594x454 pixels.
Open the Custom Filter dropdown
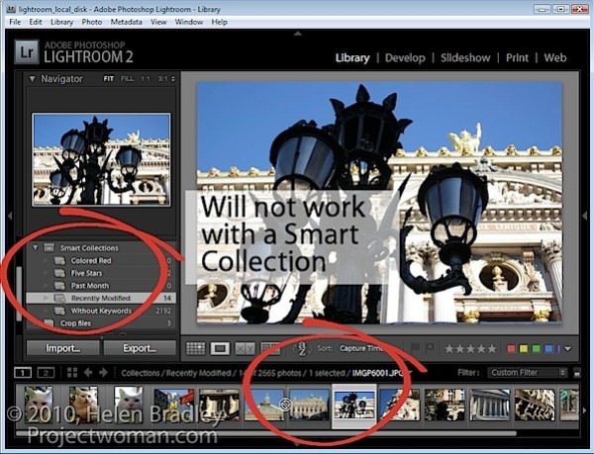tap(528, 373)
